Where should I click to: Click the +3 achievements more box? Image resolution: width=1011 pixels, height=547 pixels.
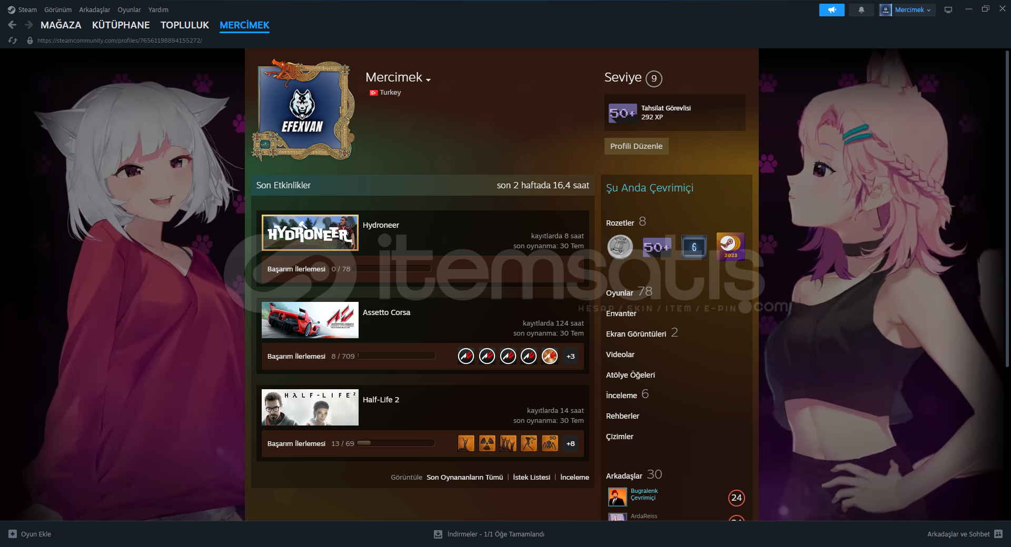(x=570, y=356)
